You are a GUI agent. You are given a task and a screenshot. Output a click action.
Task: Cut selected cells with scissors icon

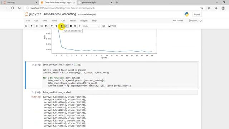pos(37,26)
